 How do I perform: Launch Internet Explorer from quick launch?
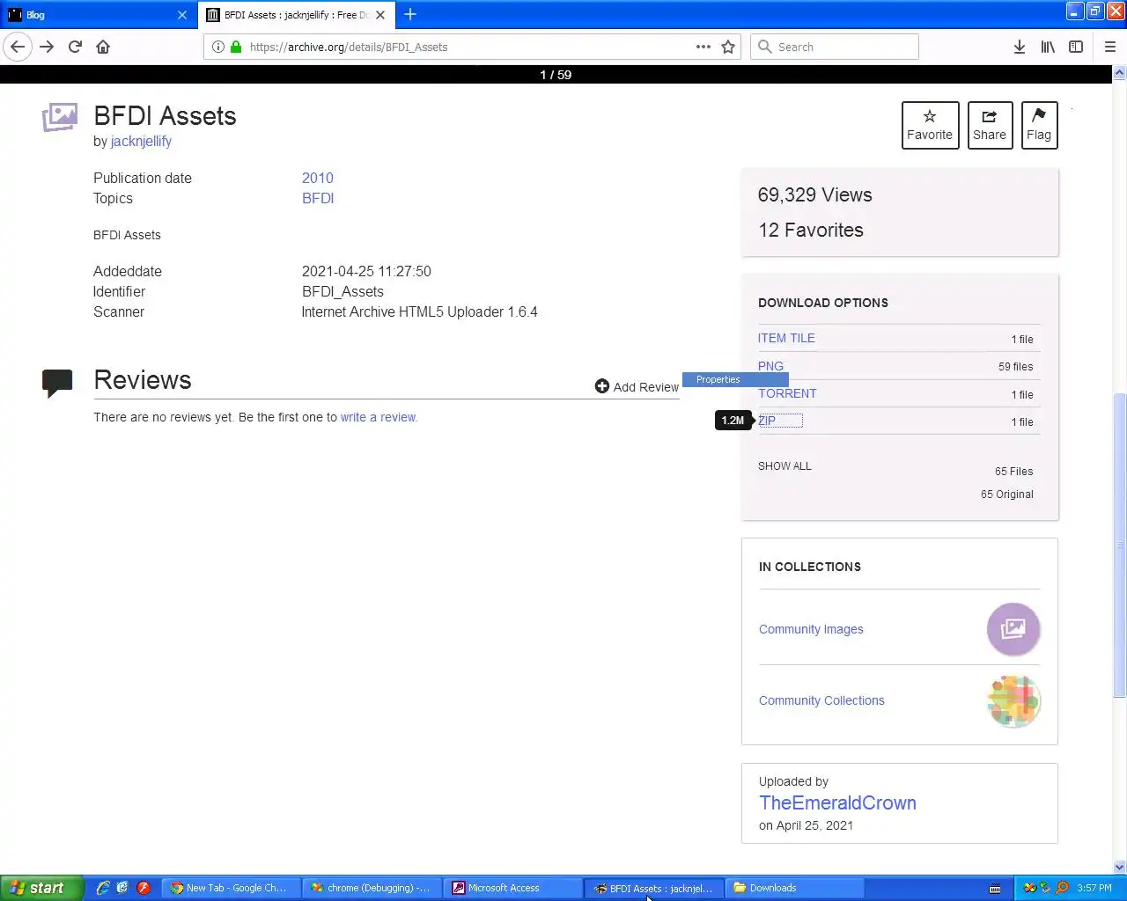coord(103,888)
